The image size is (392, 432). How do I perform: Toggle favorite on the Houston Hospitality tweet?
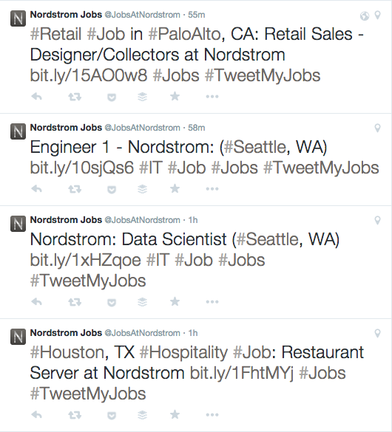[175, 414]
